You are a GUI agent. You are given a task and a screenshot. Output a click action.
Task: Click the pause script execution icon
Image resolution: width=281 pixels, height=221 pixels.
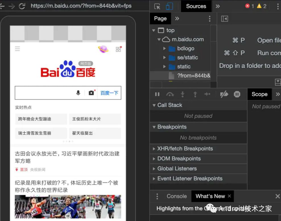tap(157, 94)
